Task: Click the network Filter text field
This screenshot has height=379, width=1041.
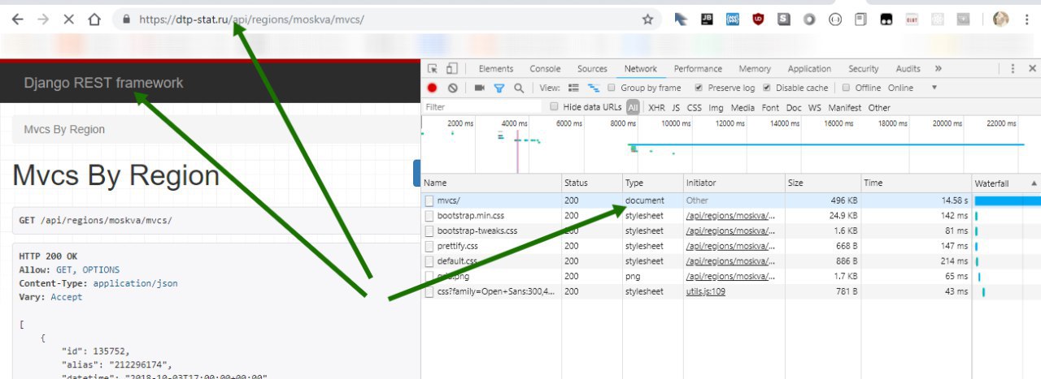Action: click(482, 107)
